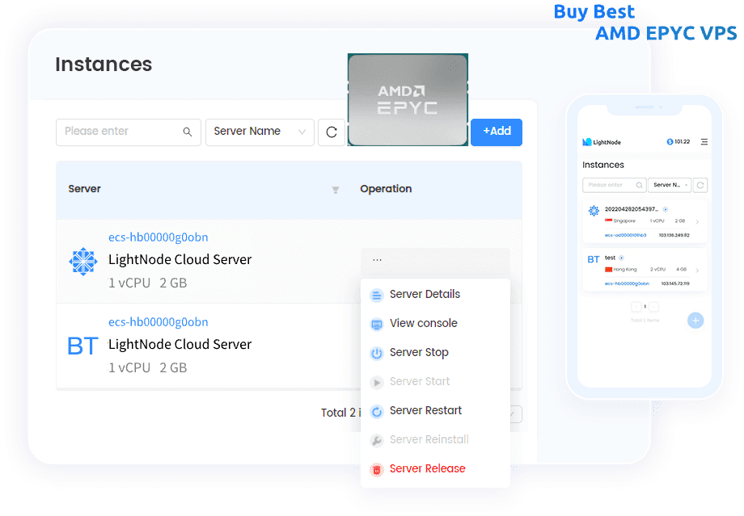The image size is (744, 516).
Task: Choose Server Details from the operation menu
Action: pyautogui.click(x=425, y=295)
